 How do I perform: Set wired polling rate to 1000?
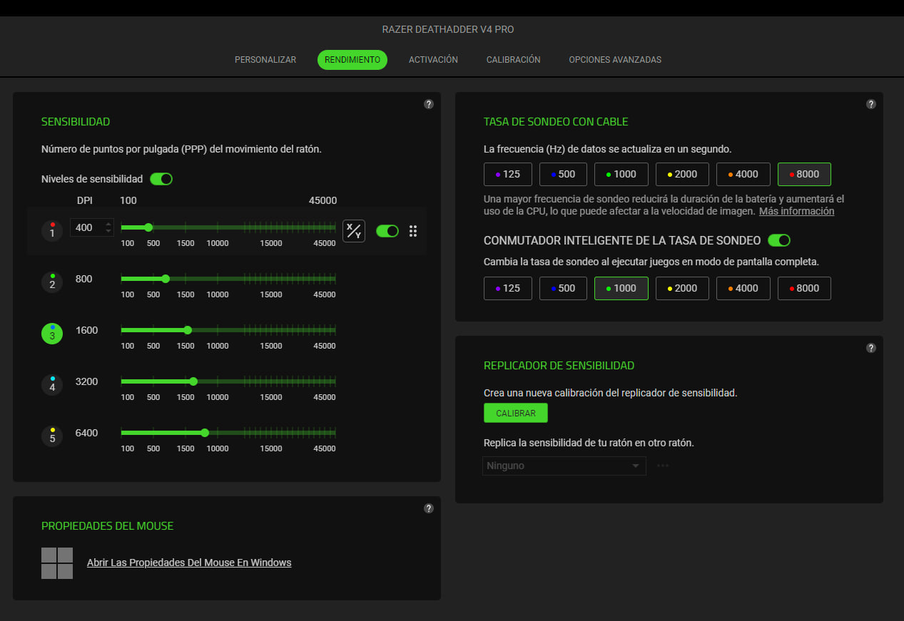coord(621,174)
